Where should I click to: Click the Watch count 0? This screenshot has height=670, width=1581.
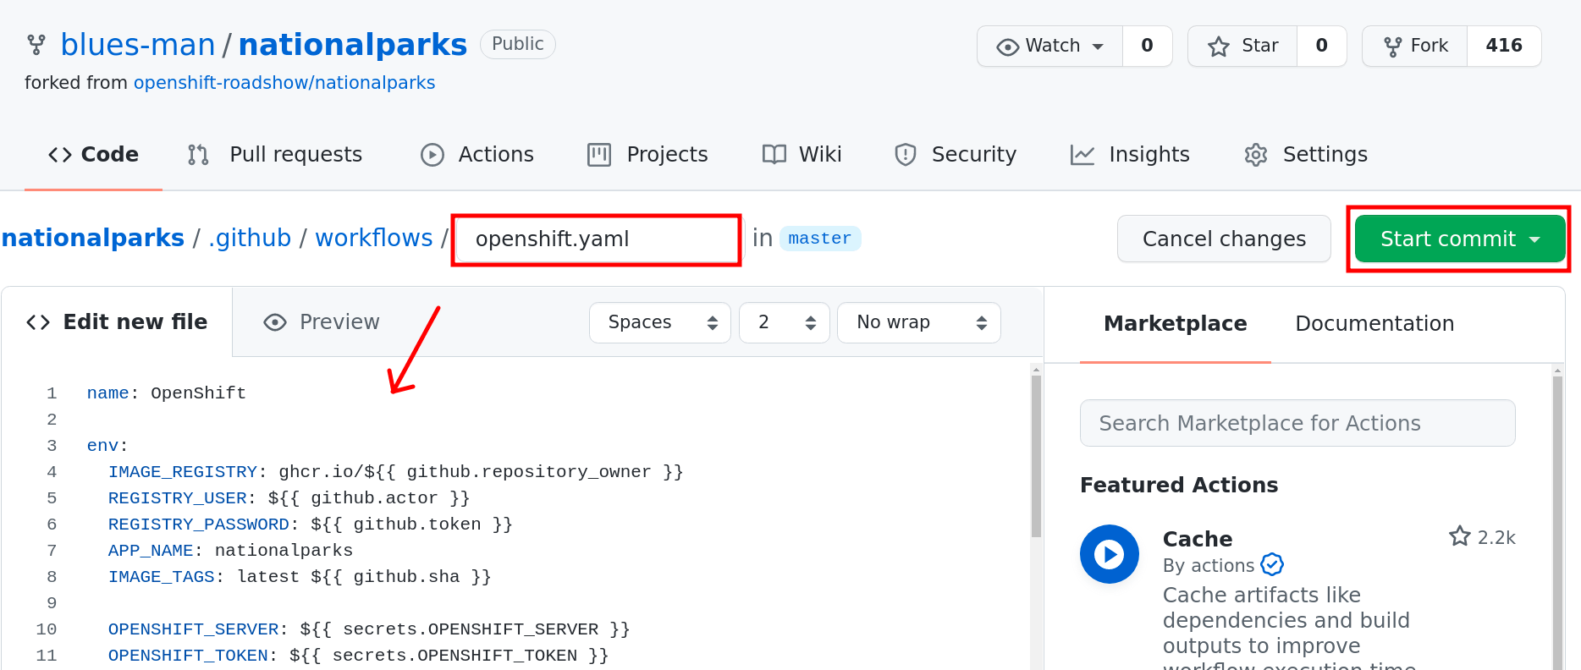1147,46
